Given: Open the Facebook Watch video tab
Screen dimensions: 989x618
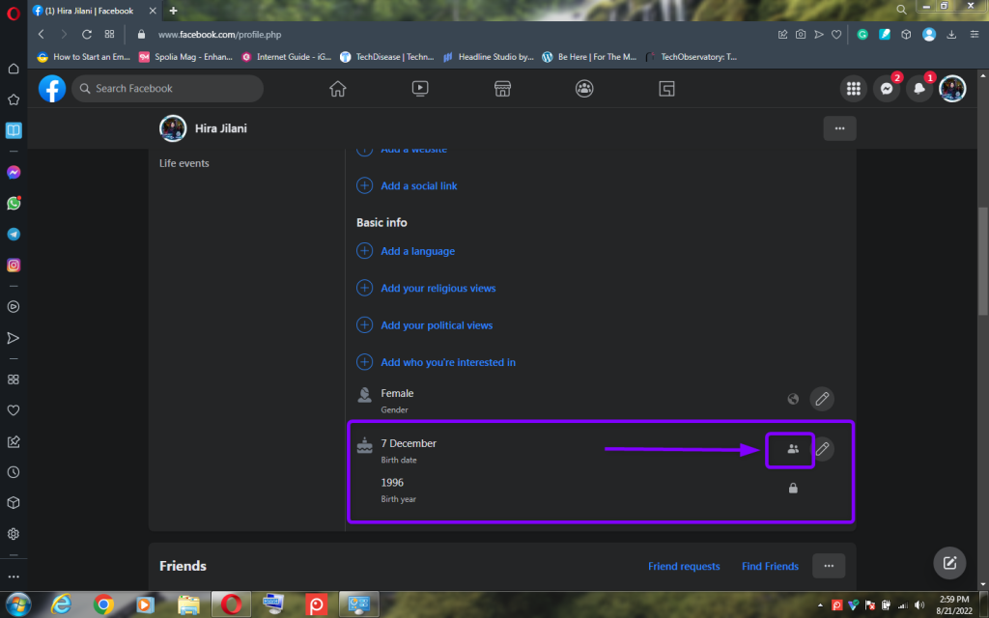Looking at the screenshot, I should pyautogui.click(x=420, y=89).
